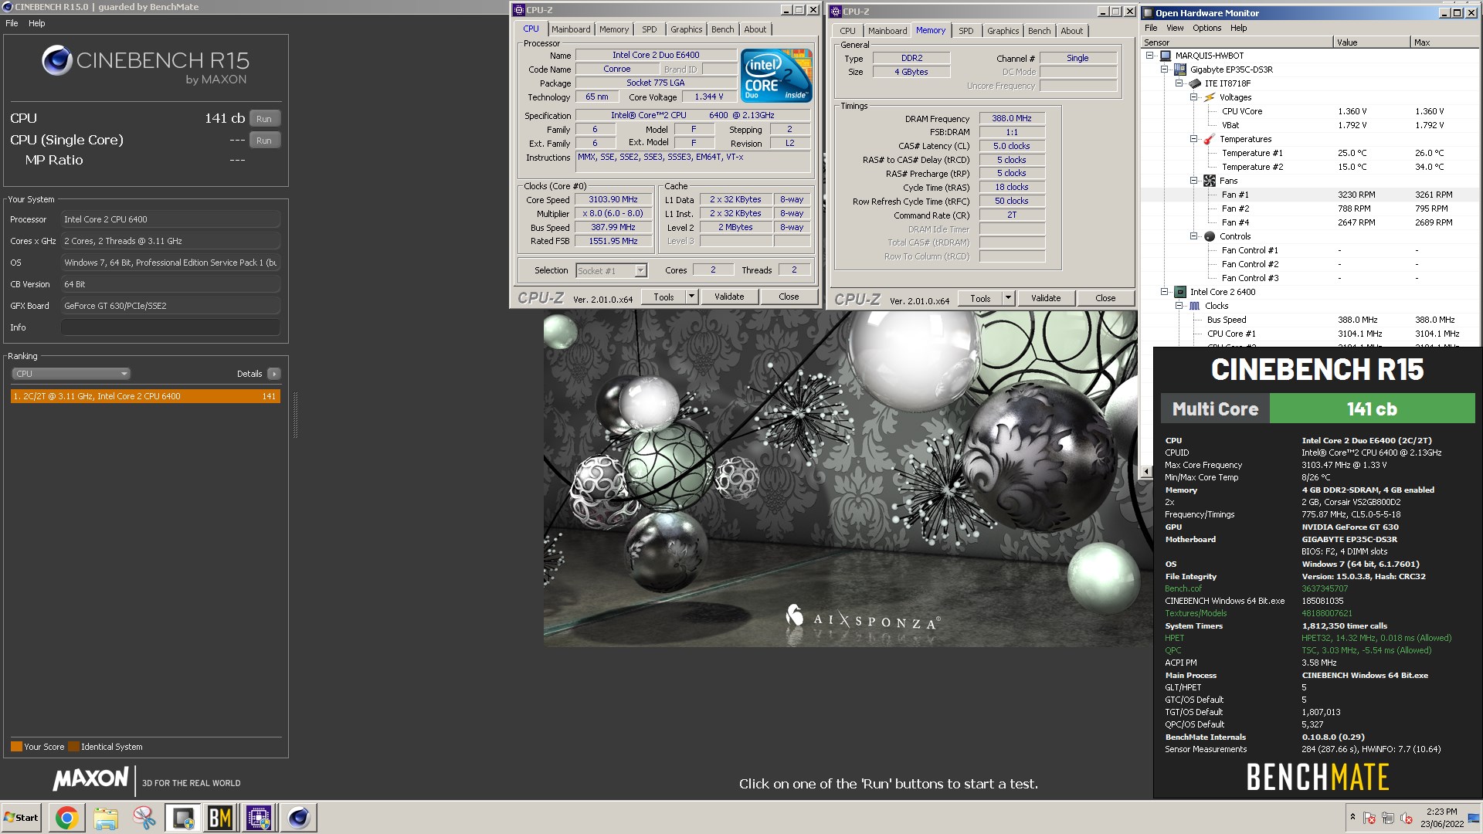Click Close in the right CPU-Z Memory window

pyautogui.click(x=1105, y=298)
